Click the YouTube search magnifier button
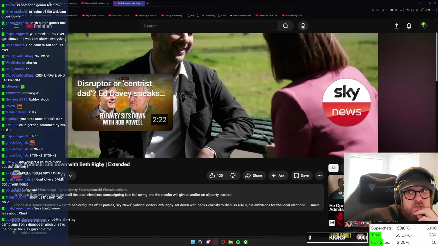Viewport: 438px width, 246px height. [285, 26]
